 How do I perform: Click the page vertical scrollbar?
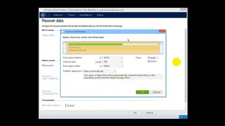[186, 66]
